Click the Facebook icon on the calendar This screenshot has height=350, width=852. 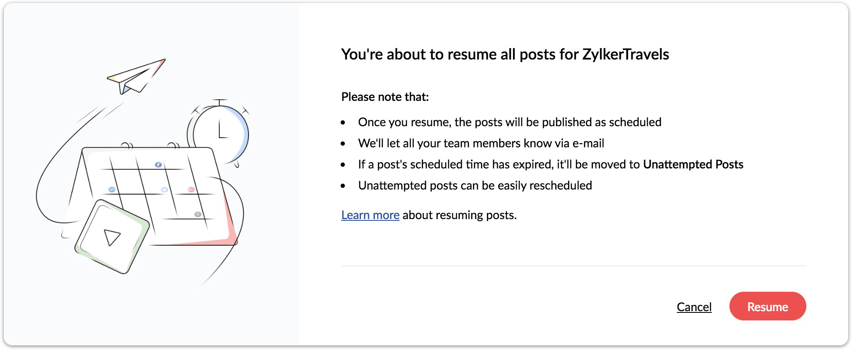158,165
